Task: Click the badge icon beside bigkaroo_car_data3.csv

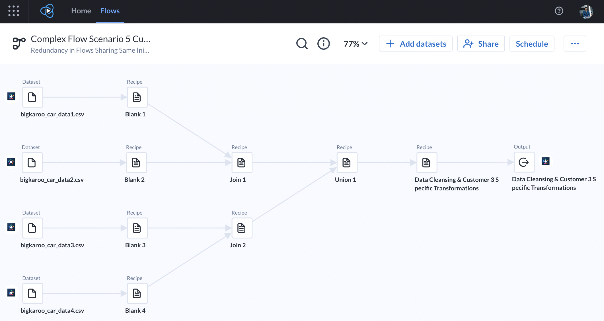Action: pos(11,227)
